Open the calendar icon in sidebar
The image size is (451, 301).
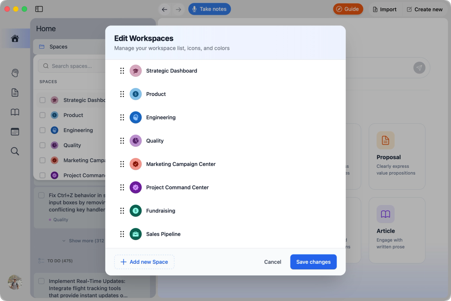pos(15,131)
